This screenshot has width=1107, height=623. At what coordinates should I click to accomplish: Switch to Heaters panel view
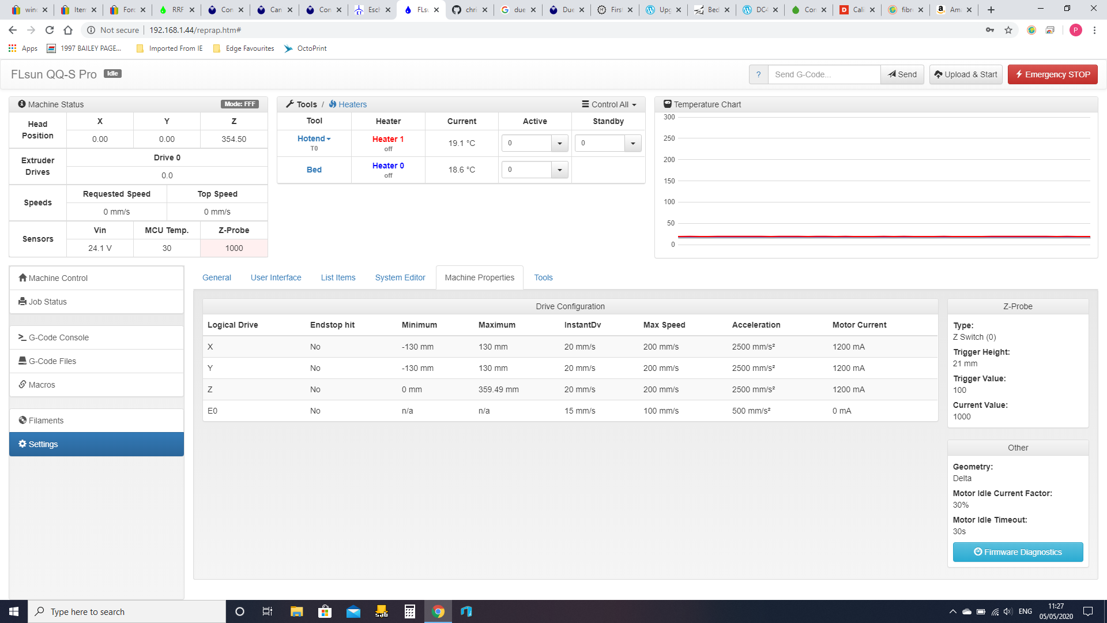coord(348,104)
